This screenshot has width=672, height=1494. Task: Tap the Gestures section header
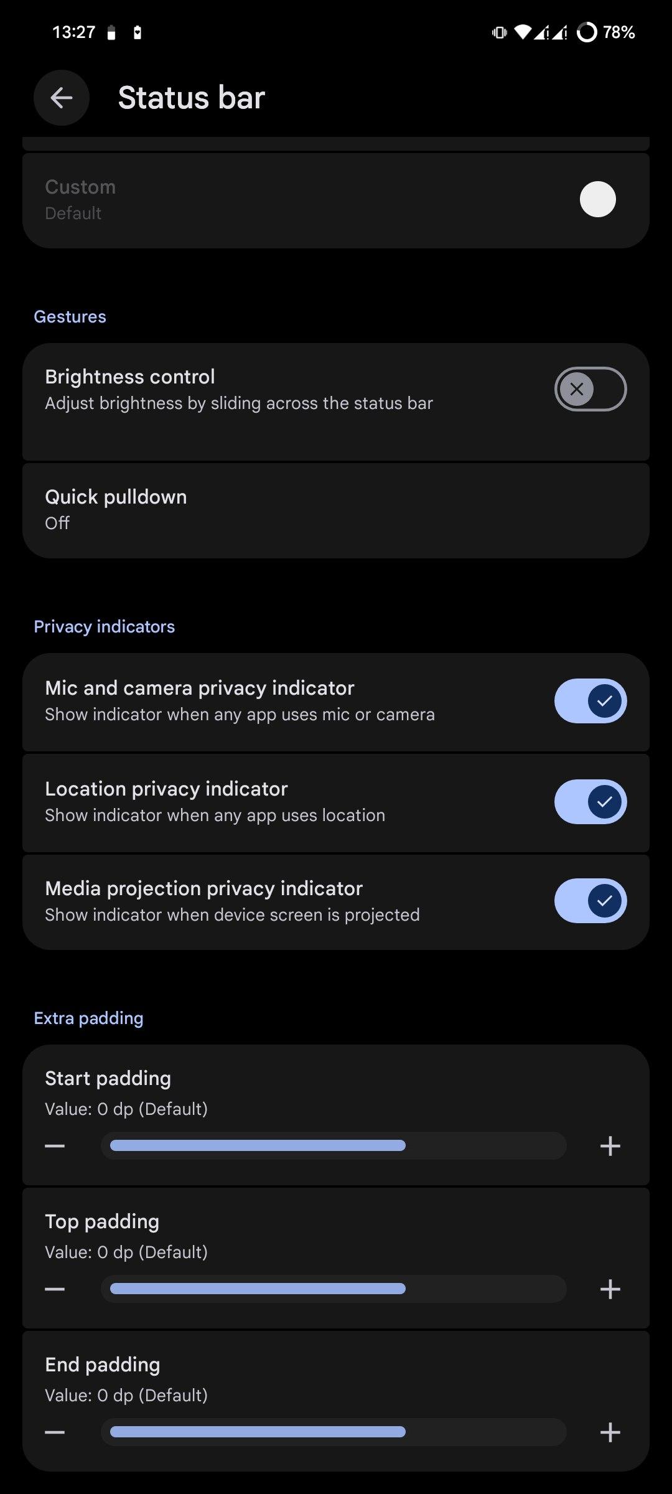click(70, 317)
